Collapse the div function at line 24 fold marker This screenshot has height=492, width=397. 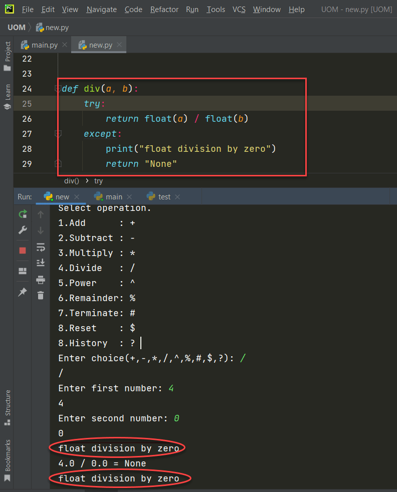pos(58,89)
